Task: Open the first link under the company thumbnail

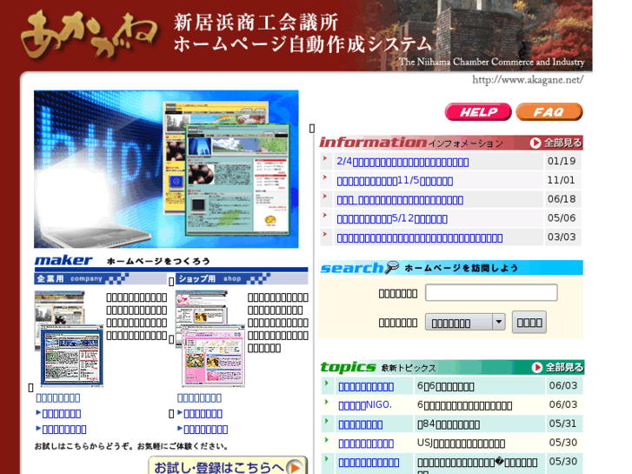Action: tap(58, 398)
